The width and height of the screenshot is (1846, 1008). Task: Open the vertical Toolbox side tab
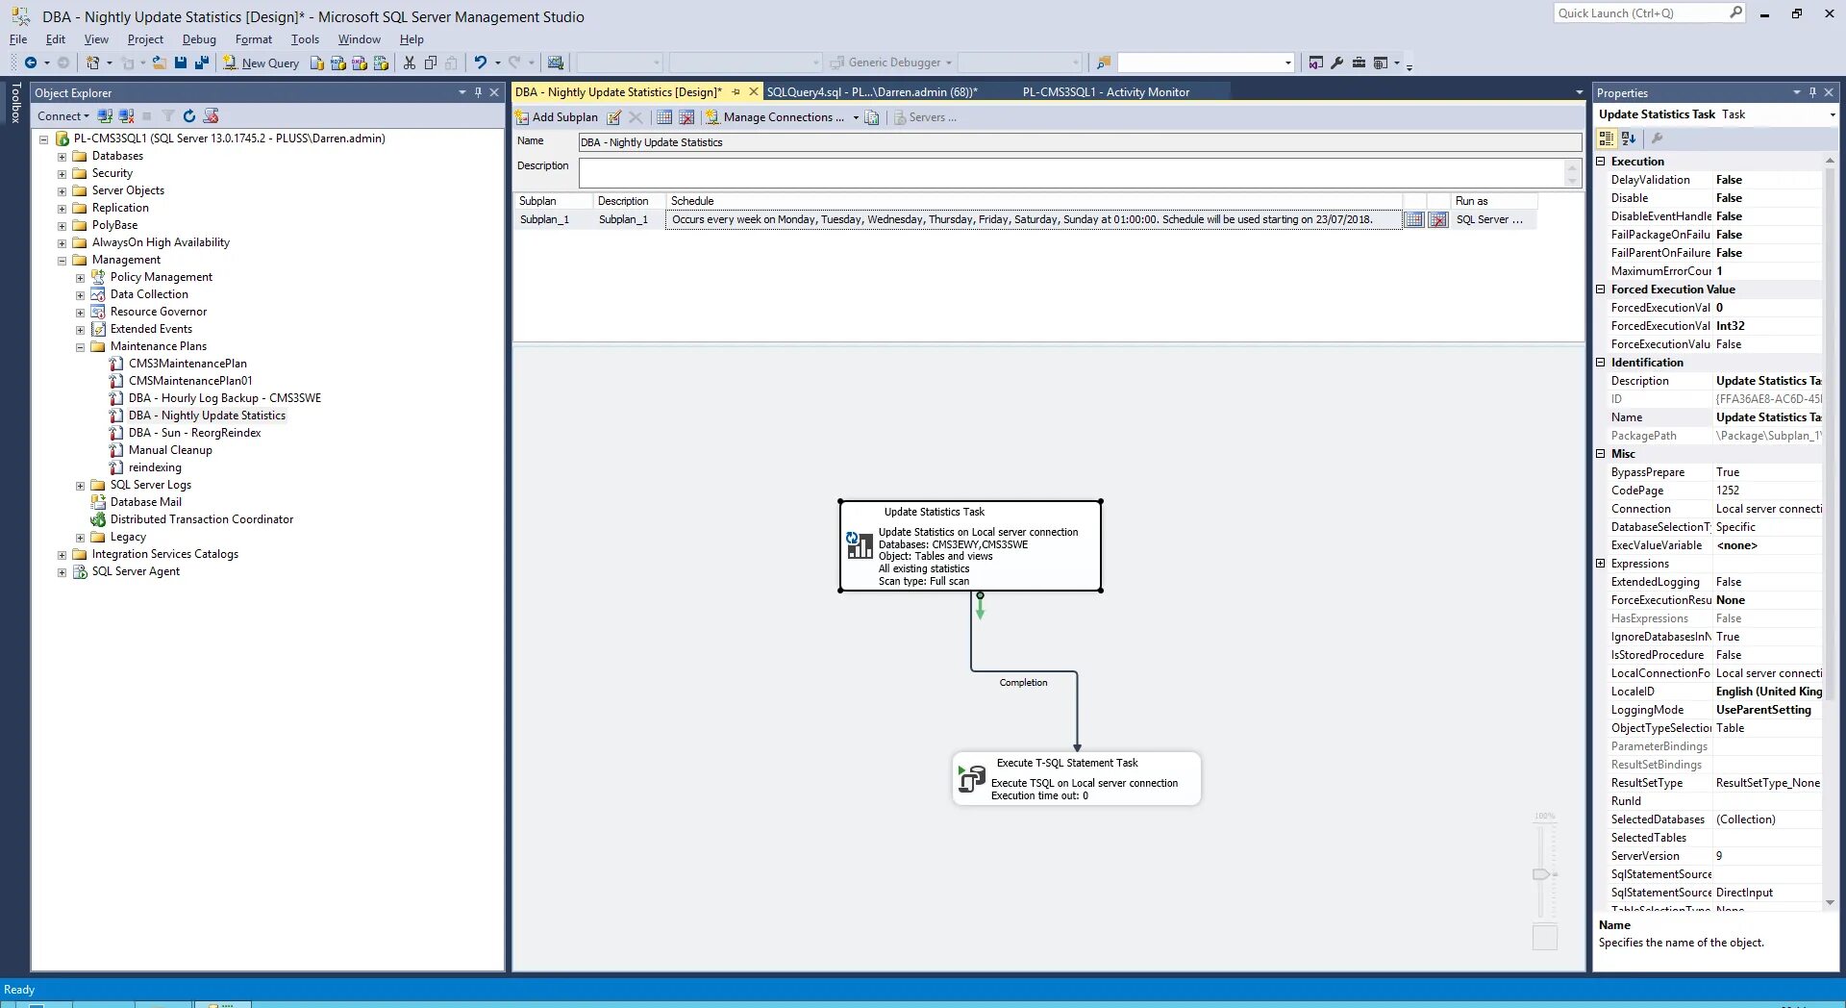(x=15, y=103)
